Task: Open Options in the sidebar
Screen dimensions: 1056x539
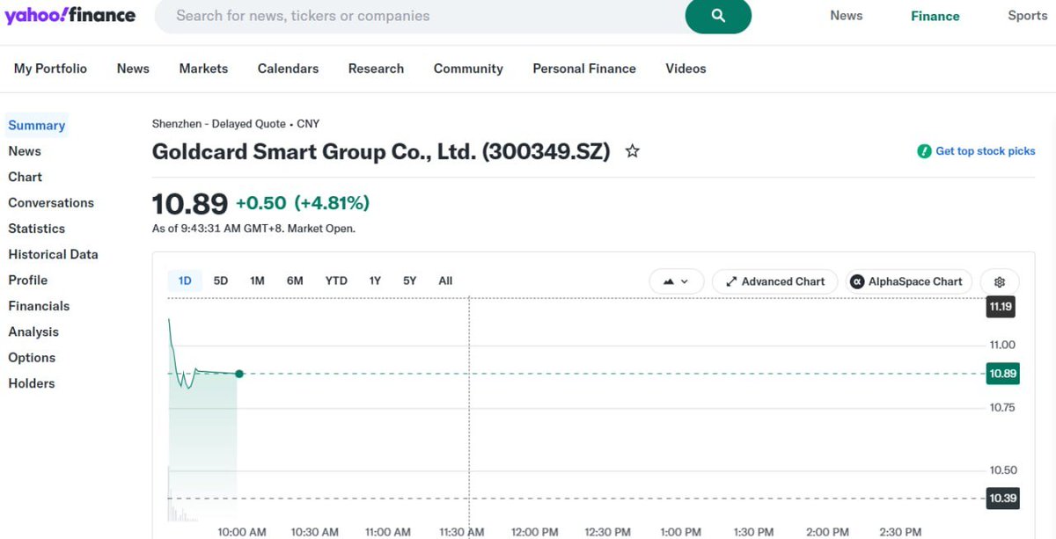Action: pos(32,358)
